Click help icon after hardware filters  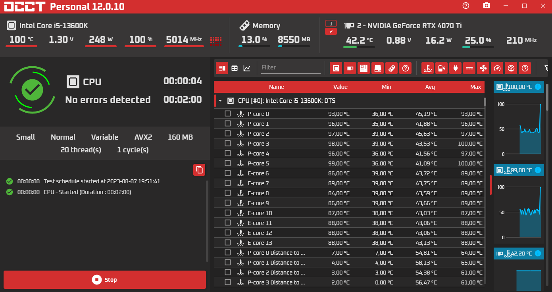(405, 68)
